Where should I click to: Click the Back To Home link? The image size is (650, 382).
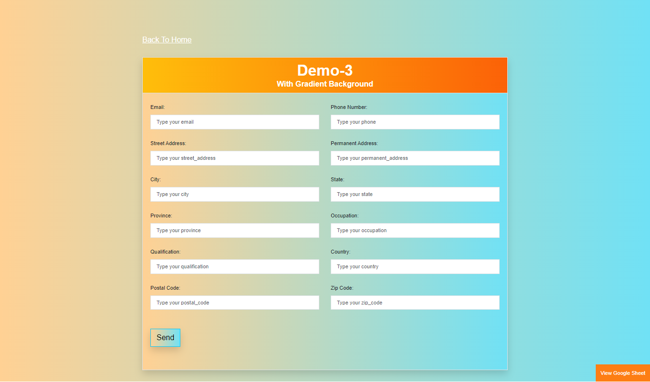click(x=167, y=39)
